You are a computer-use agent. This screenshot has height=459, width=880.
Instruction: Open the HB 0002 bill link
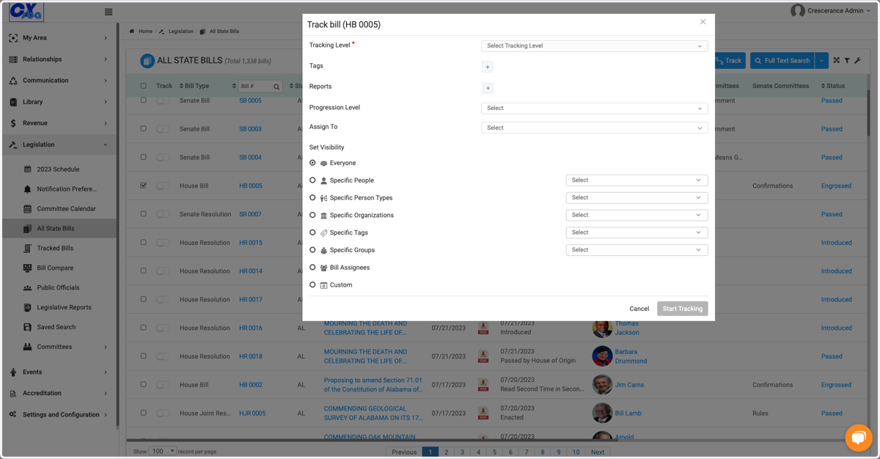click(251, 385)
